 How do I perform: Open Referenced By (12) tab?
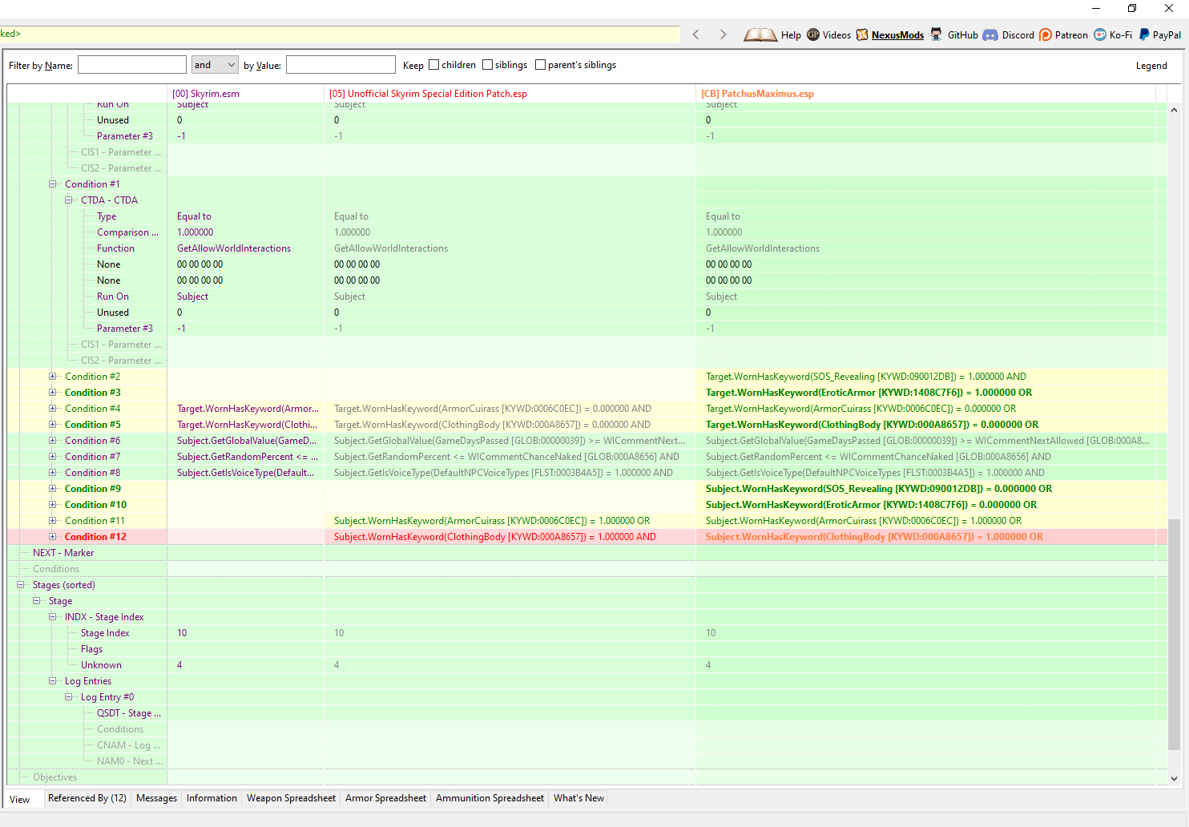[87, 798]
